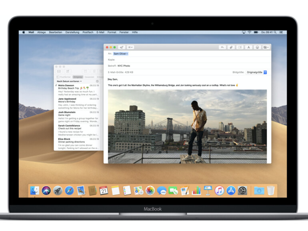The height and width of the screenshot is (231, 308).
Task: Archive message button in inbox window
Action: click(x=86, y=72)
